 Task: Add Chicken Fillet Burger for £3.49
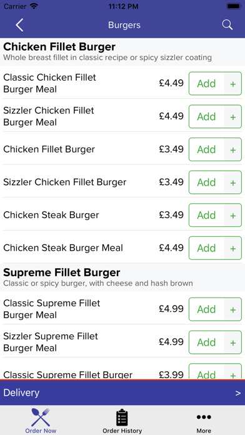pyautogui.click(x=206, y=149)
